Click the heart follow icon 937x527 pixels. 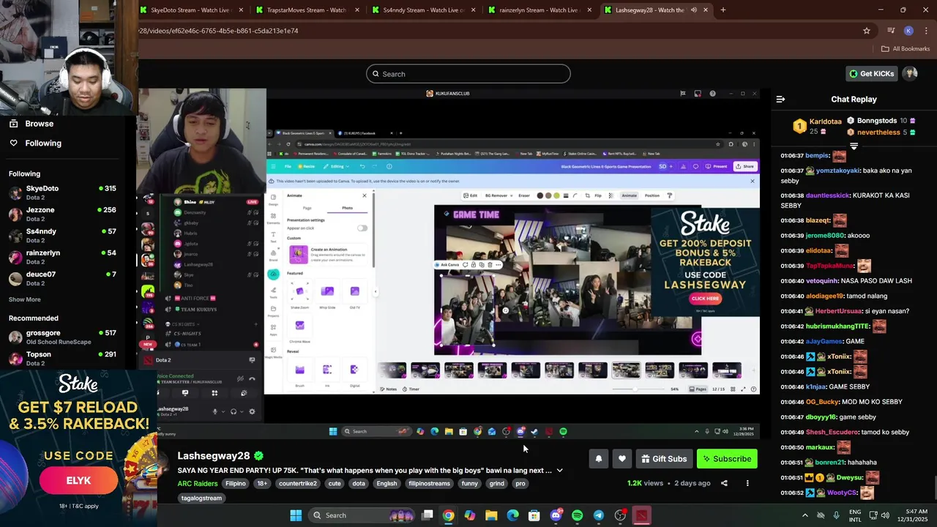point(621,459)
